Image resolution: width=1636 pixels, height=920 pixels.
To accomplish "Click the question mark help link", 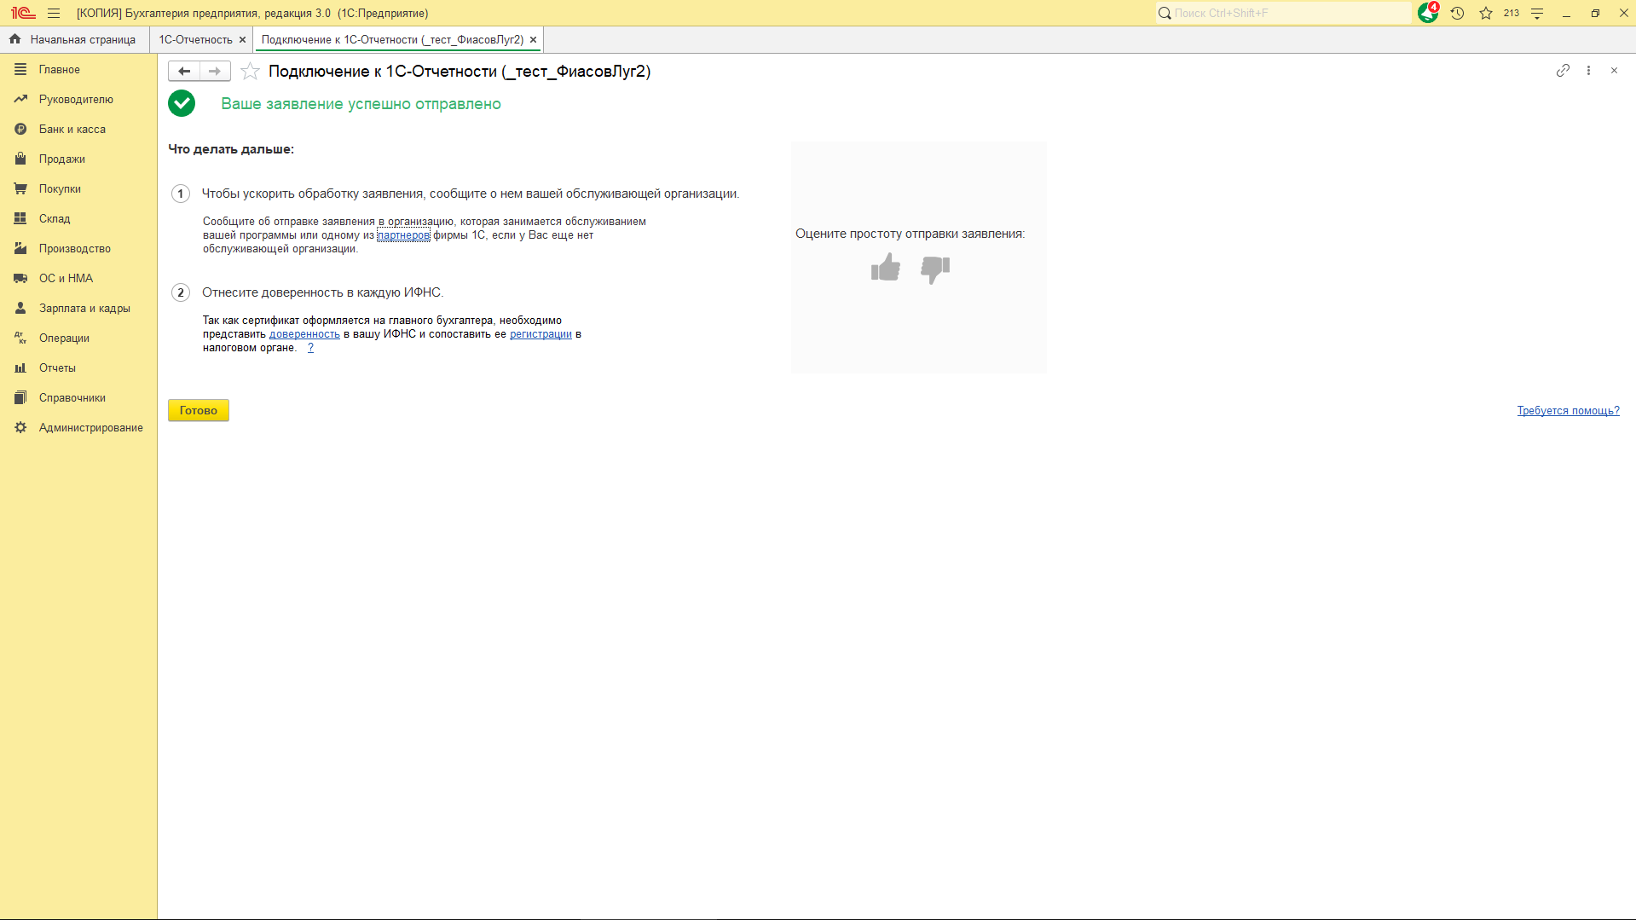I will pos(310,348).
